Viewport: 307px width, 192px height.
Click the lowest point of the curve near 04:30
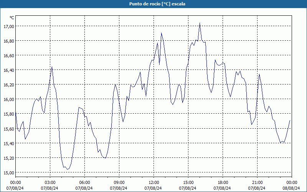[x=67, y=169]
